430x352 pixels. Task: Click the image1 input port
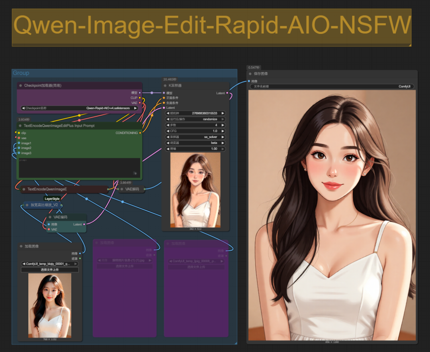point(19,143)
